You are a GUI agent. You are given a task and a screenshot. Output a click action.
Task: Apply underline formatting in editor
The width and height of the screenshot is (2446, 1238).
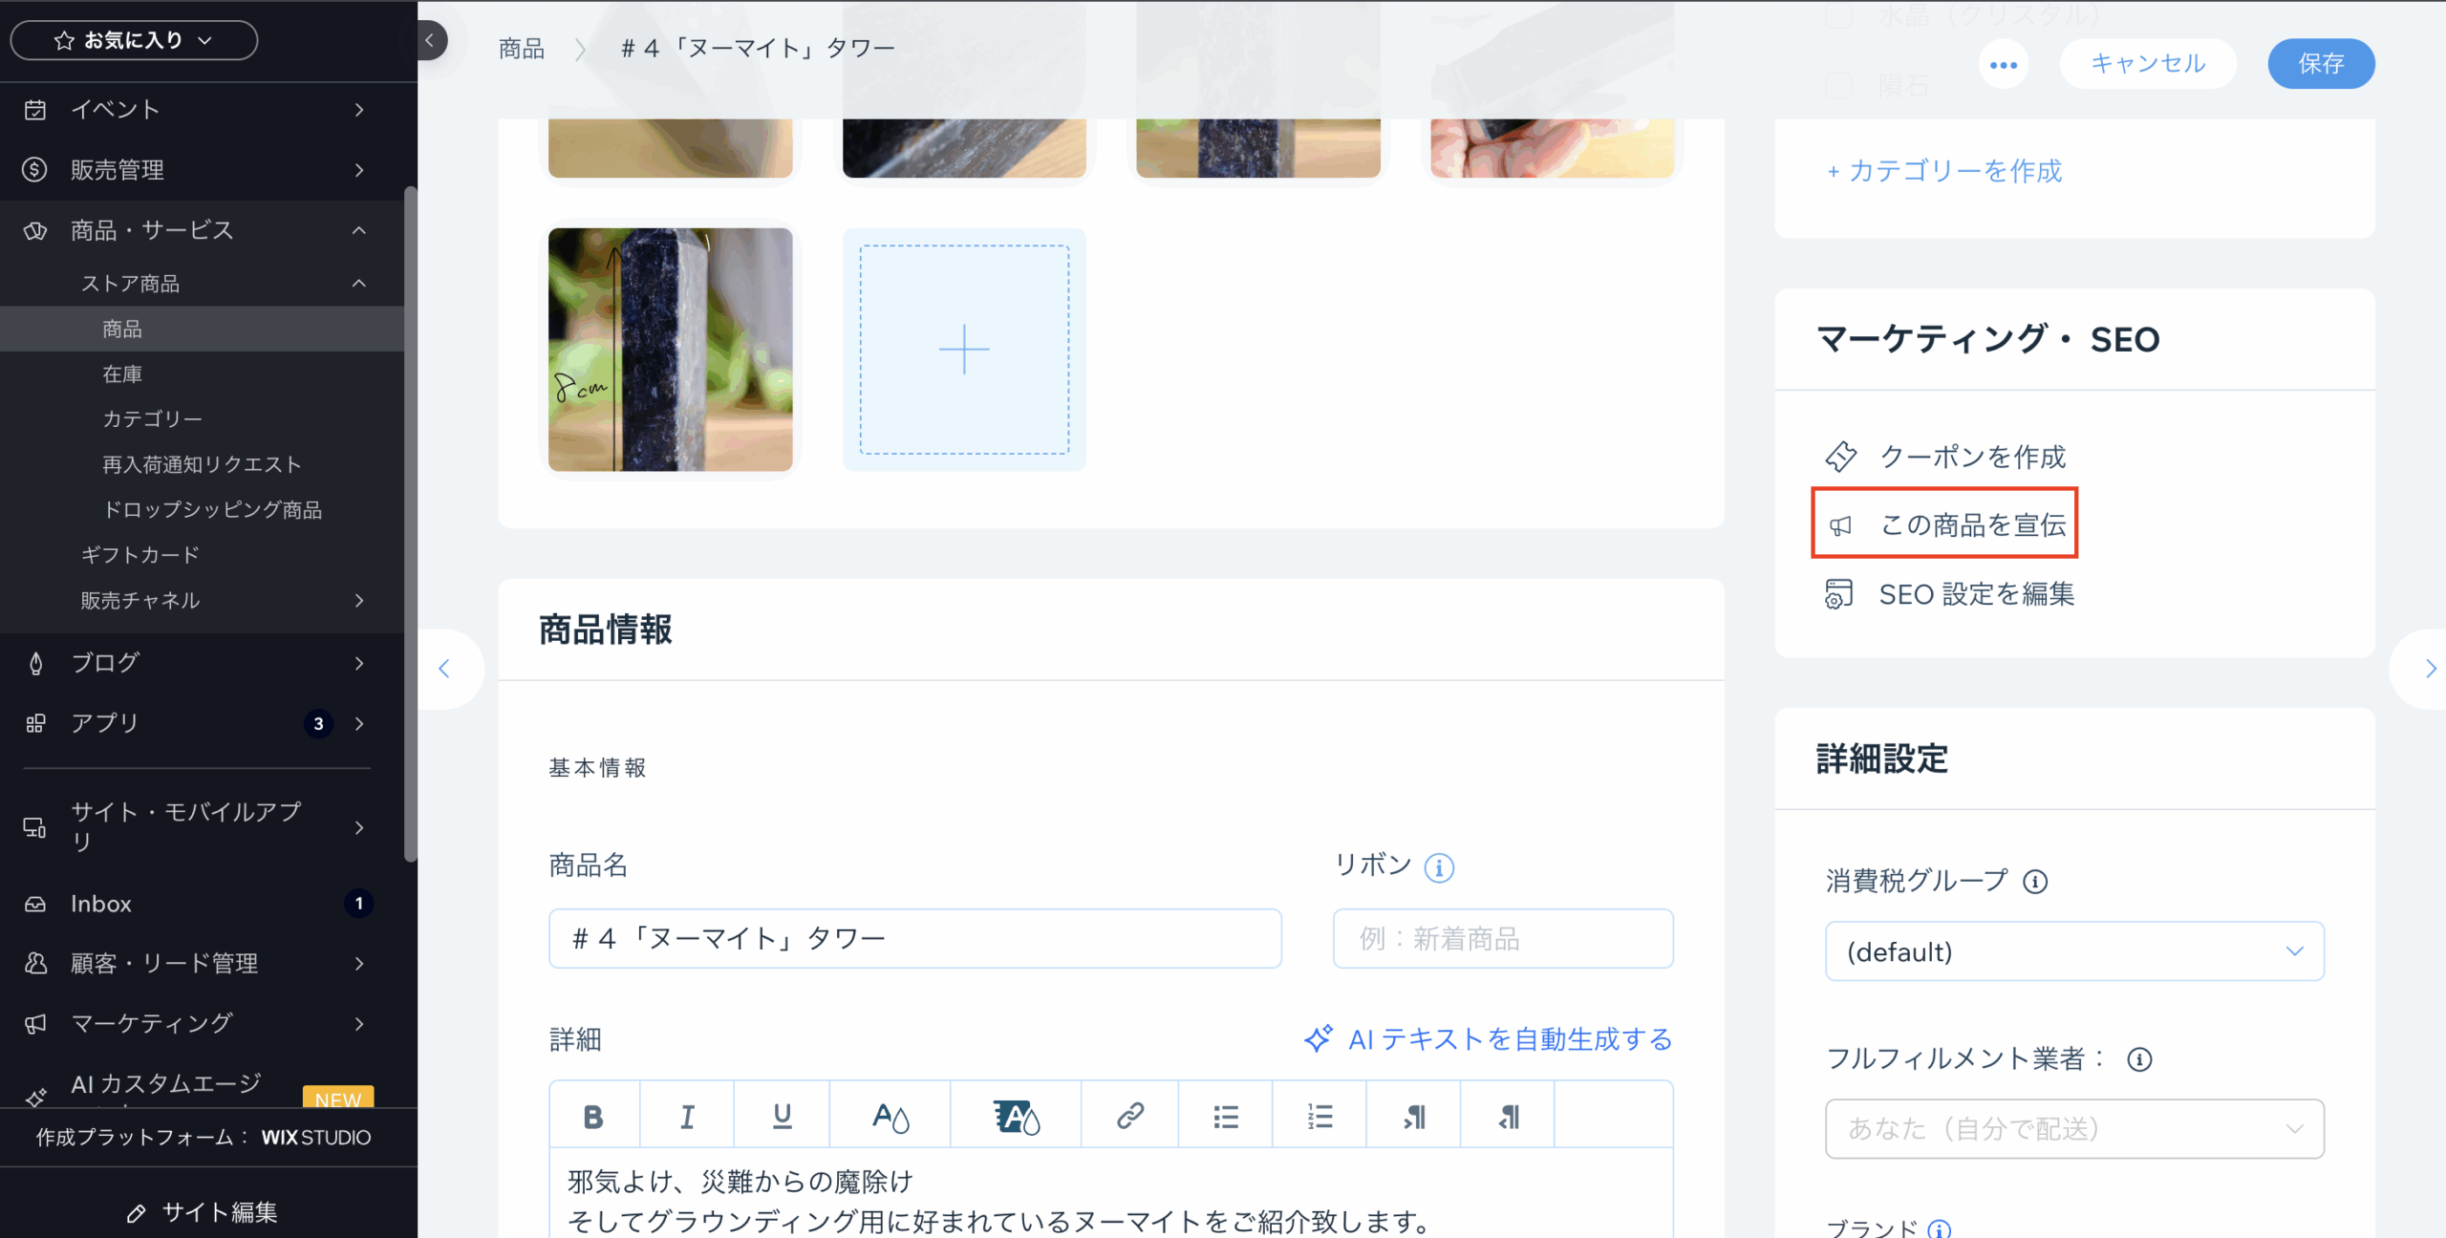[782, 1116]
